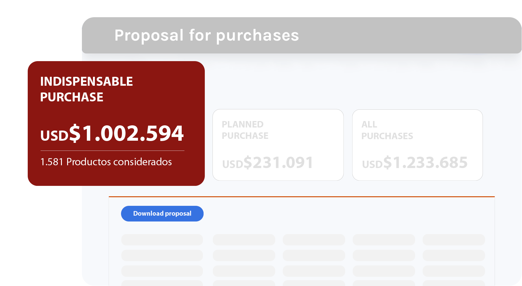The image size is (522, 286).
Task: Select the Indispensable Purchase card title
Action: (87, 89)
